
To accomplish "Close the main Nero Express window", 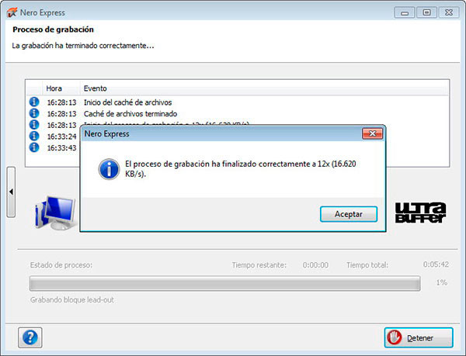I will (449, 12).
